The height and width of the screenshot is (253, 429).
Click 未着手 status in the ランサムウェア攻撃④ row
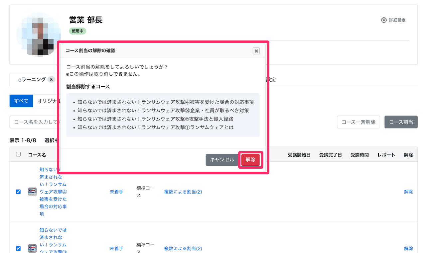tap(116, 192)
